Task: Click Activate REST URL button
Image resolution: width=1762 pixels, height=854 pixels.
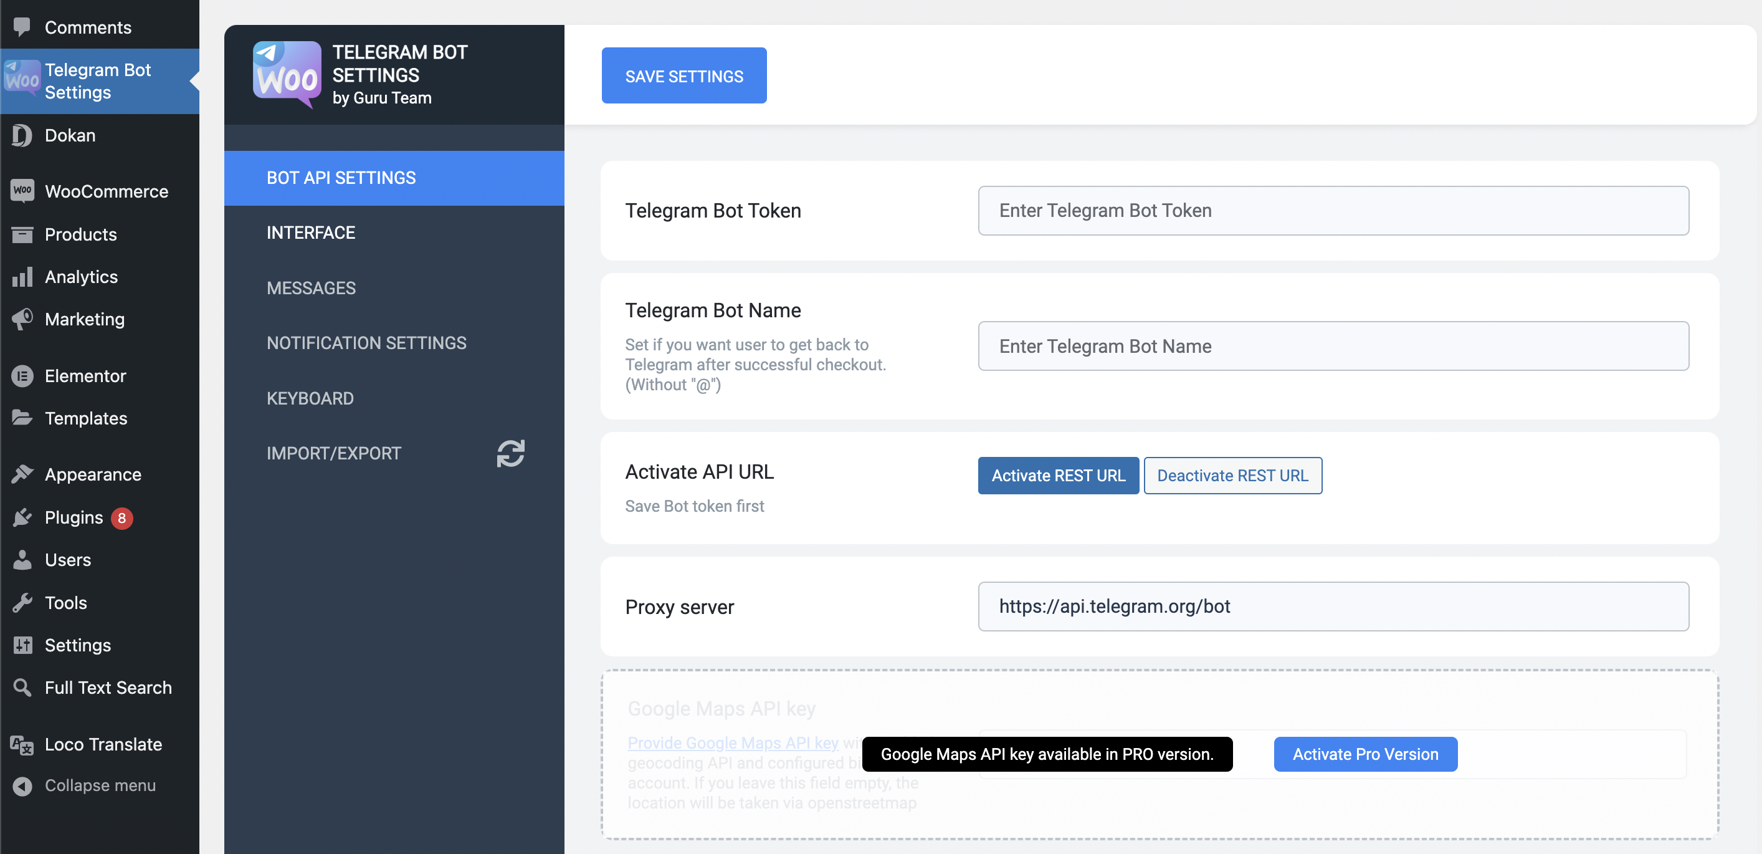Action: pyautogui.click(x=1058, y=476)
